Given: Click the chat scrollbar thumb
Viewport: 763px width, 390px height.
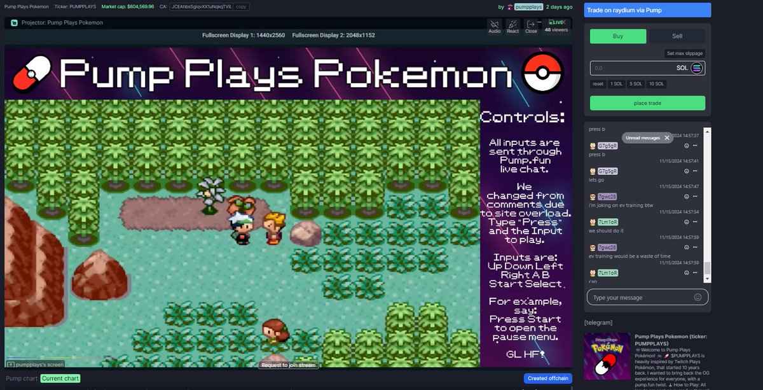Looking at the screenshot, I should pos(707,267).
